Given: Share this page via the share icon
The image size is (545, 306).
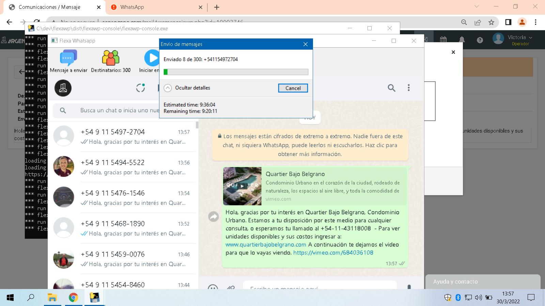Looking at the screenshot, I should click(x=478, y=22).
